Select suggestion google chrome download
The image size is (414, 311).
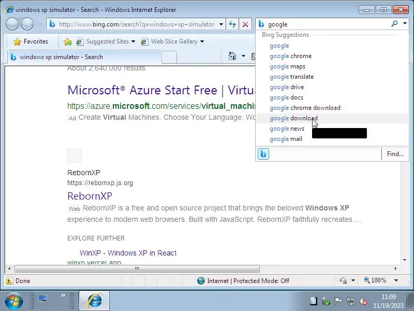332,108
